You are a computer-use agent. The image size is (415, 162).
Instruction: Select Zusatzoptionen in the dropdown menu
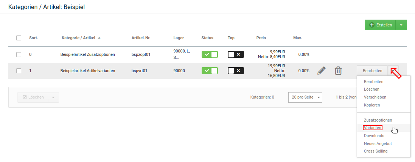tap(378, 120)
